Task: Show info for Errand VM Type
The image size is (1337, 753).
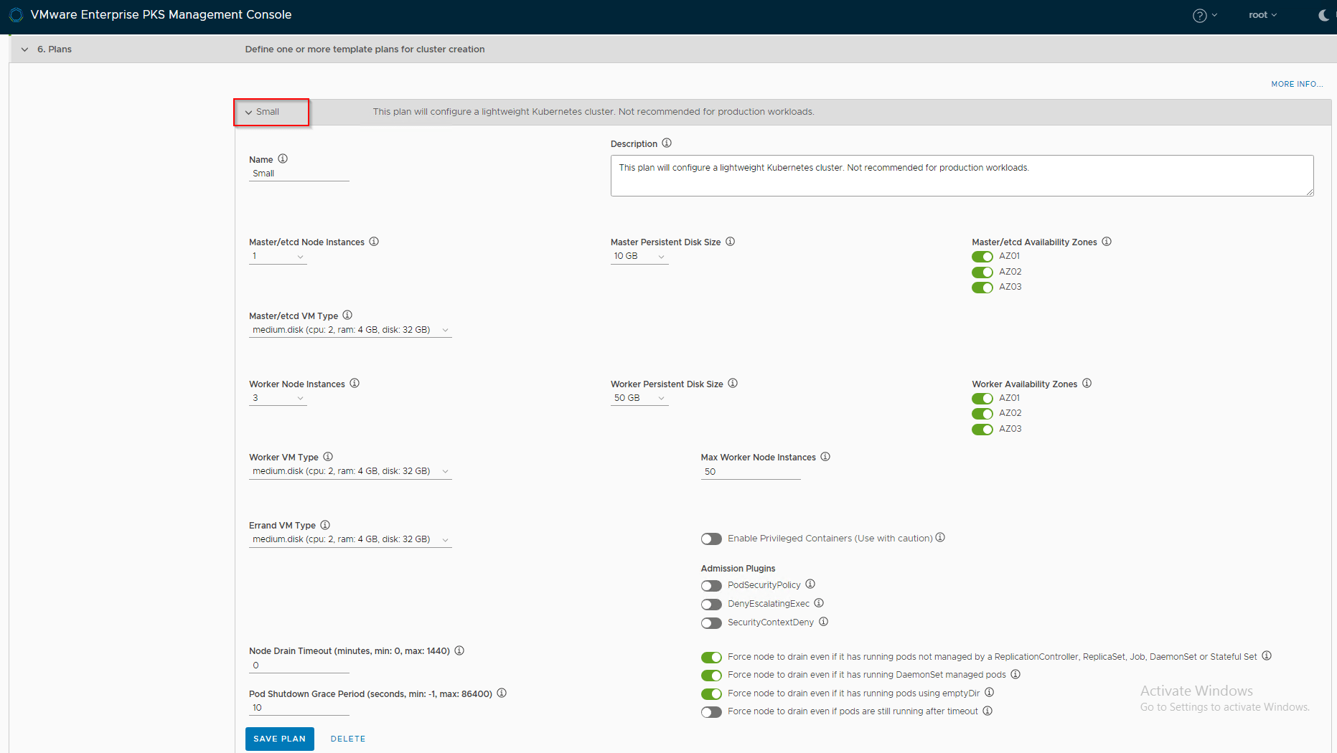Action: pos(325,524)
